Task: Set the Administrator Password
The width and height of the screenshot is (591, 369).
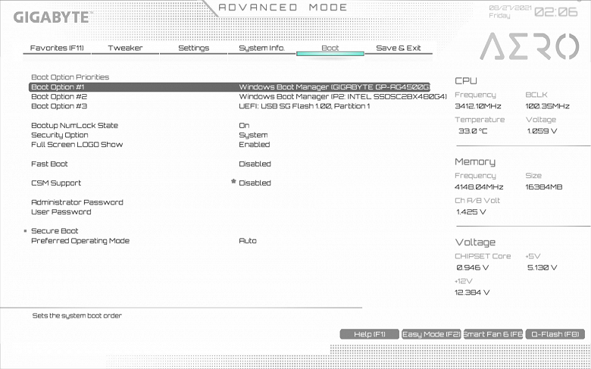Action: click(77, 202)
